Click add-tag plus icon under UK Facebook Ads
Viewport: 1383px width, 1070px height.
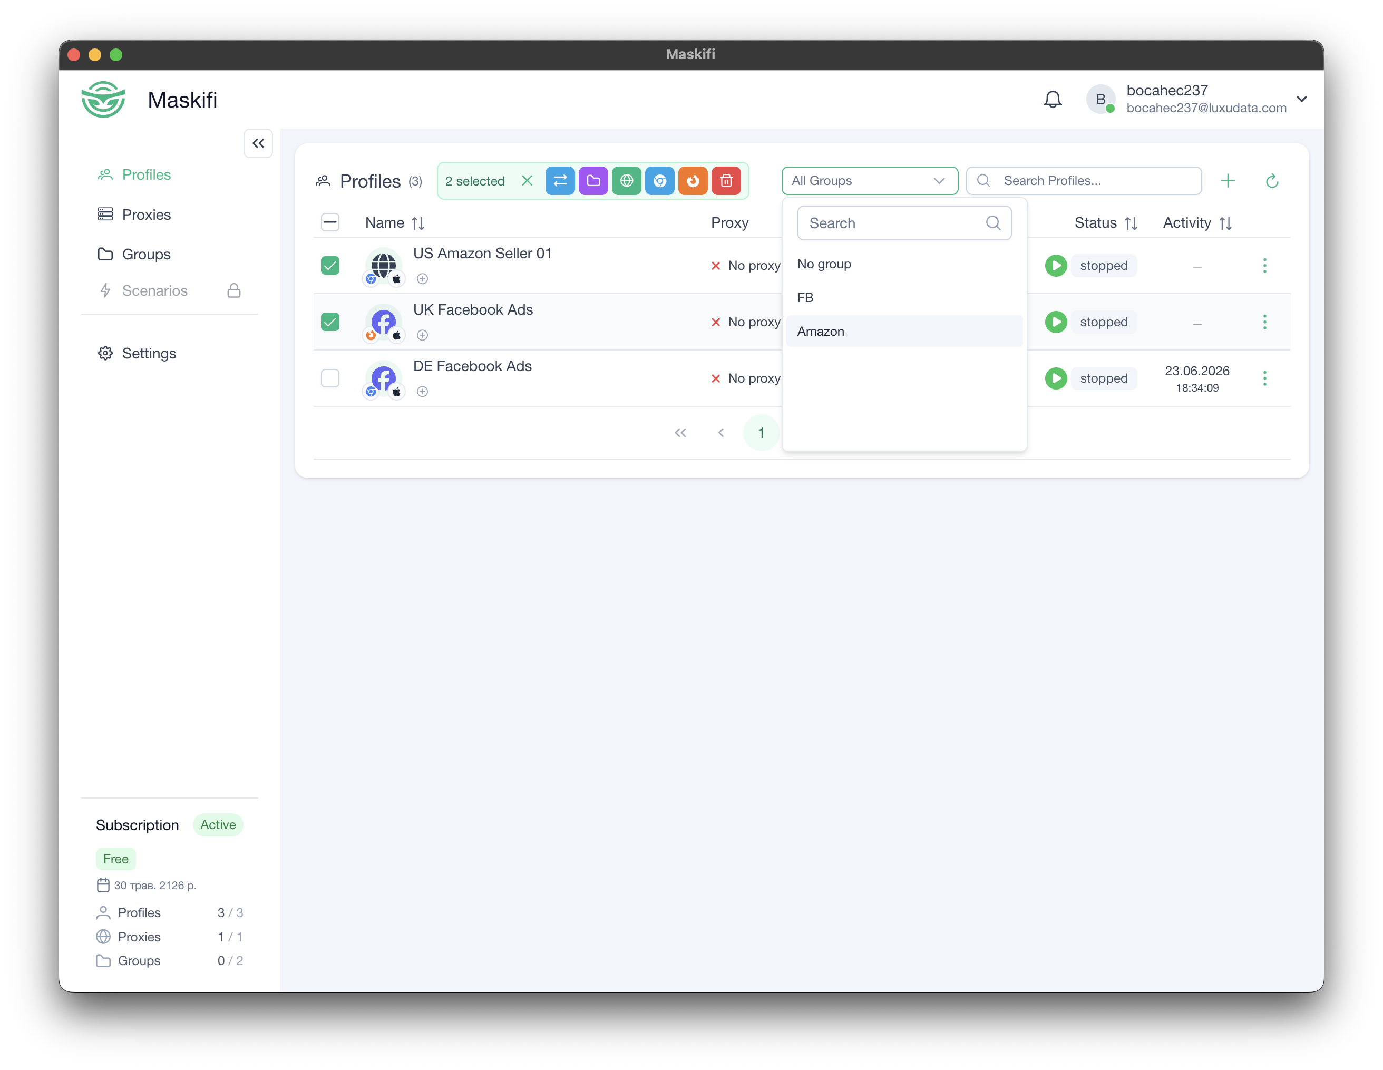click(x=422, y=335)
